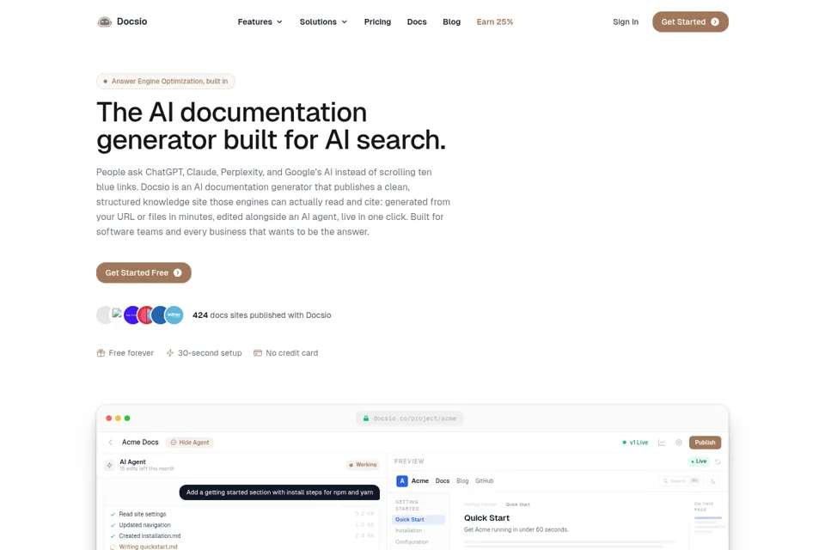The height and width of the screenshot is (550, 825).
Task: Select Quick Start in the preview sidebar
Action: click(x=419, y=519)
